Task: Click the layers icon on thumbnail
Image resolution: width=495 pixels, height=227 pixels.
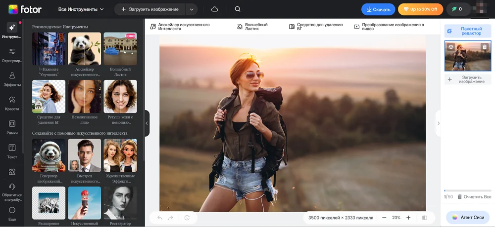Action: coord(451,47)
